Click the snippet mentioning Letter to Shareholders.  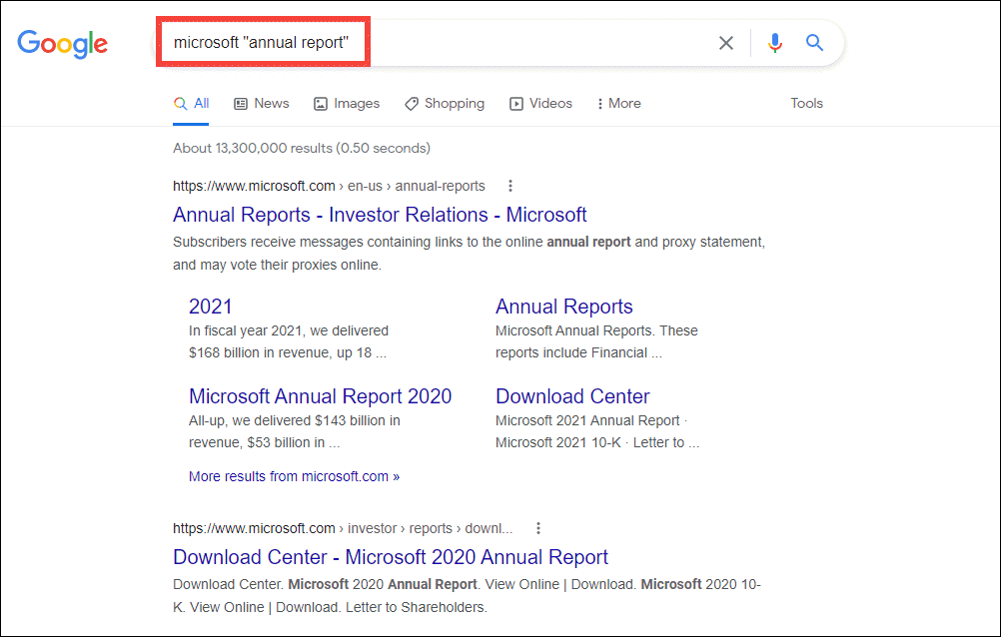tap(468, 595)
